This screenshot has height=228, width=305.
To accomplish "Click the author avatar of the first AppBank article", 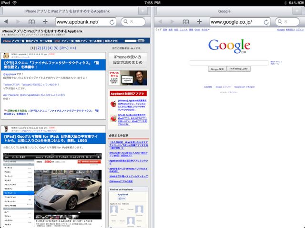I will pyautogui.click(x=6, y=56).
